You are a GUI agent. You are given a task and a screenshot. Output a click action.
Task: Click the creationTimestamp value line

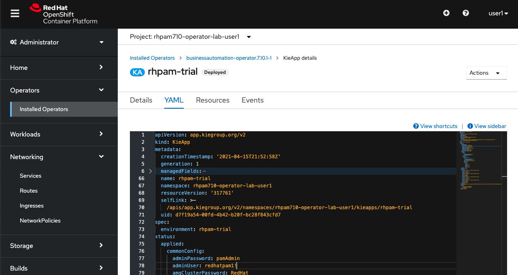tap(221, 157)
